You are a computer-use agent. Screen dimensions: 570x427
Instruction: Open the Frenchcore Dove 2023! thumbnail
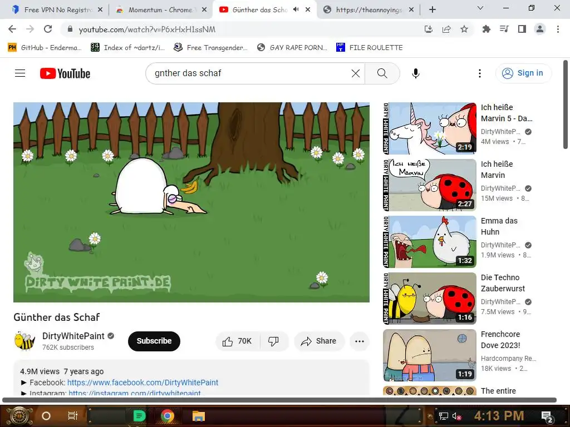[430, 355]
